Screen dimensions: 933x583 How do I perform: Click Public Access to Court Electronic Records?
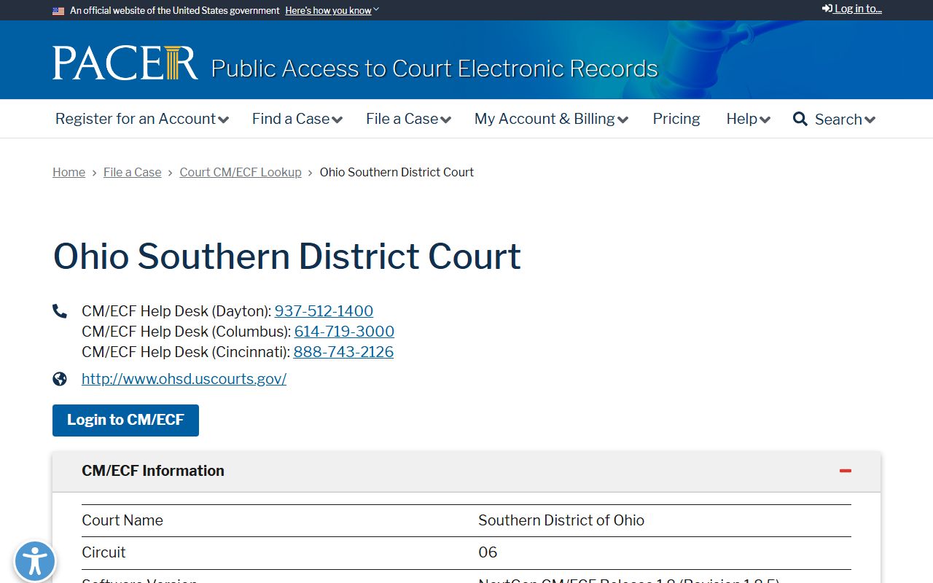tap(434, 69)
